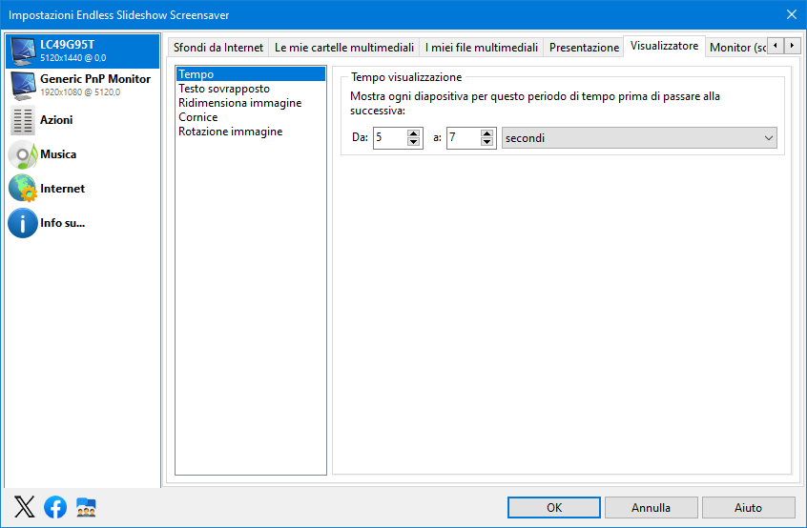Screen dimensions: 807x528
Task: Increase the 'a' value with up arrow
Action: click(x=486, y=133)
